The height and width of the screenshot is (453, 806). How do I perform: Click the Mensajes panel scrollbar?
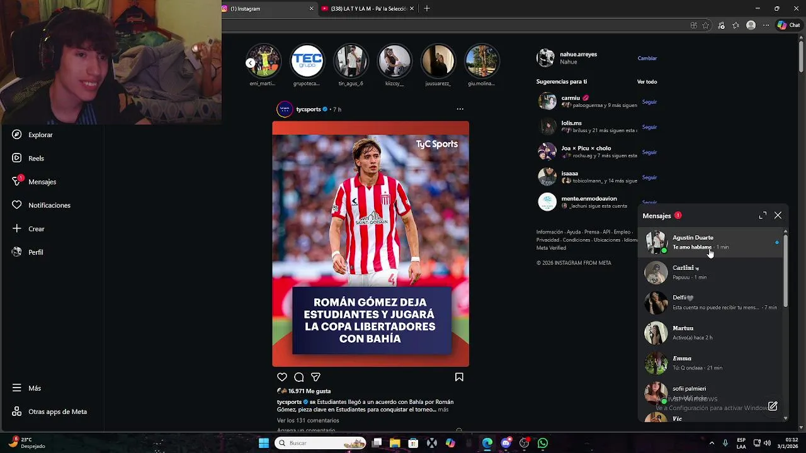tap(785, 271)
